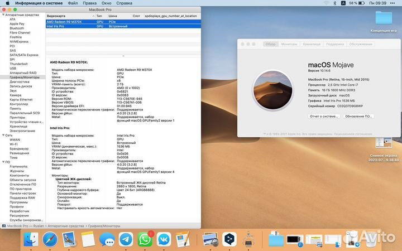Select the AMD Radeon R9 M370X row
This screenshot has height=251, width=402.
pyautogui.click(x=123, y=22)
